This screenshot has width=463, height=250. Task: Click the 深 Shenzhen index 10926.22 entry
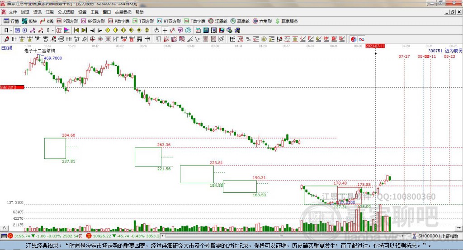(123, 236)
